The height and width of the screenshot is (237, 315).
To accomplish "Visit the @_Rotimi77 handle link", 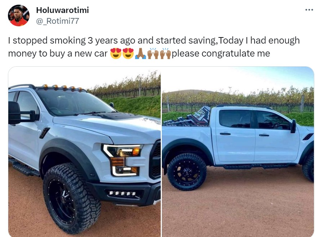I will tap(57, 21).
